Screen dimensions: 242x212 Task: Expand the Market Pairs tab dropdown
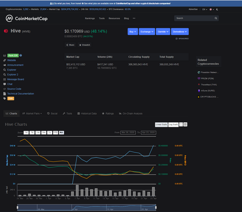(32, 114)
